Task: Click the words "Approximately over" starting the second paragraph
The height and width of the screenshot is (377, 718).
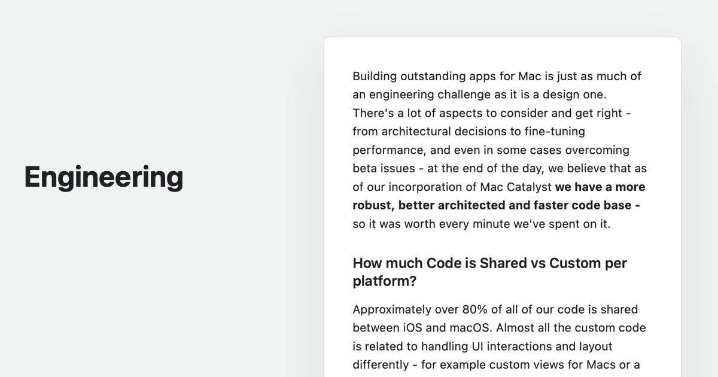Action: coord(405,309)
